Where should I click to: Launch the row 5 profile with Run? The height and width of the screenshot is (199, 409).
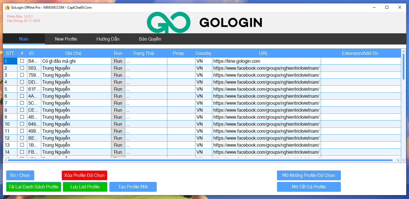point(118,89)
